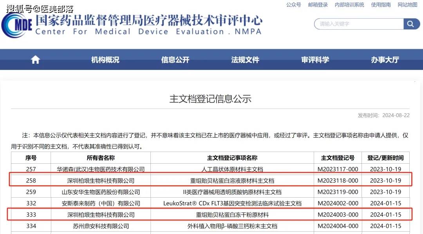Open the 使用指南 link
The image size is (423, 234).
point(381,5)
